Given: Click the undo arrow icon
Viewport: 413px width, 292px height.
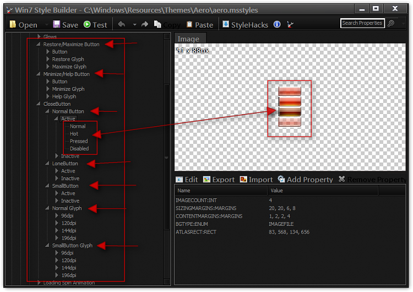Looking at the screenshot, I should coord(122,24).
